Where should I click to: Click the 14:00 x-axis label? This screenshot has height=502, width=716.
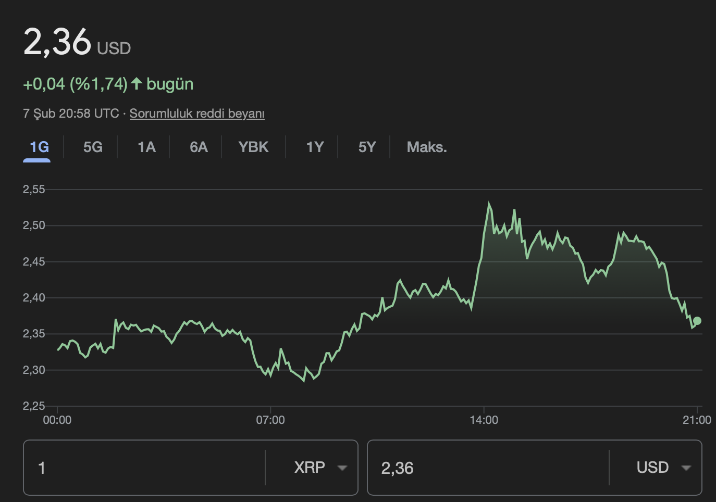click(x=484, y=420)
